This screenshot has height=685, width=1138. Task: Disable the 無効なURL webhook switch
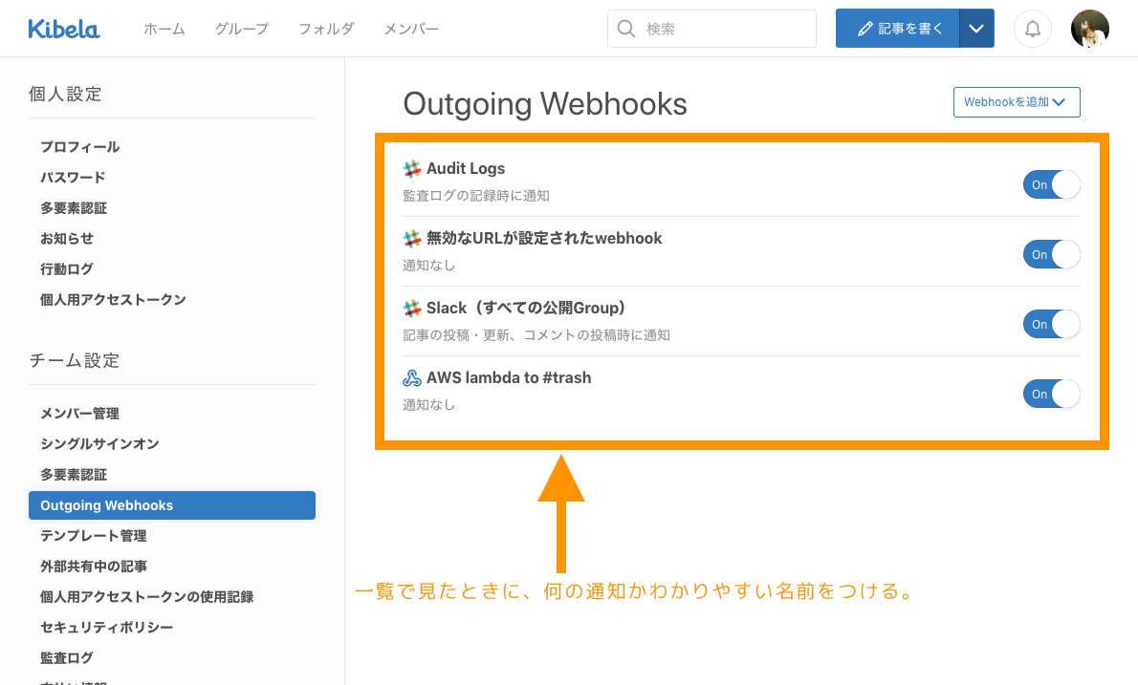[x=1051, y=254]
